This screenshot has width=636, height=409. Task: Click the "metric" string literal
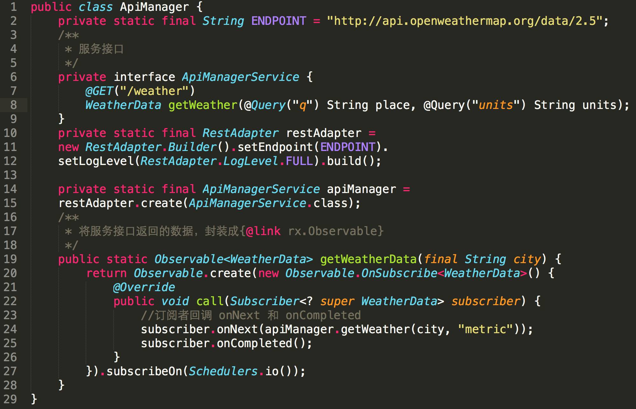(486, 329)
